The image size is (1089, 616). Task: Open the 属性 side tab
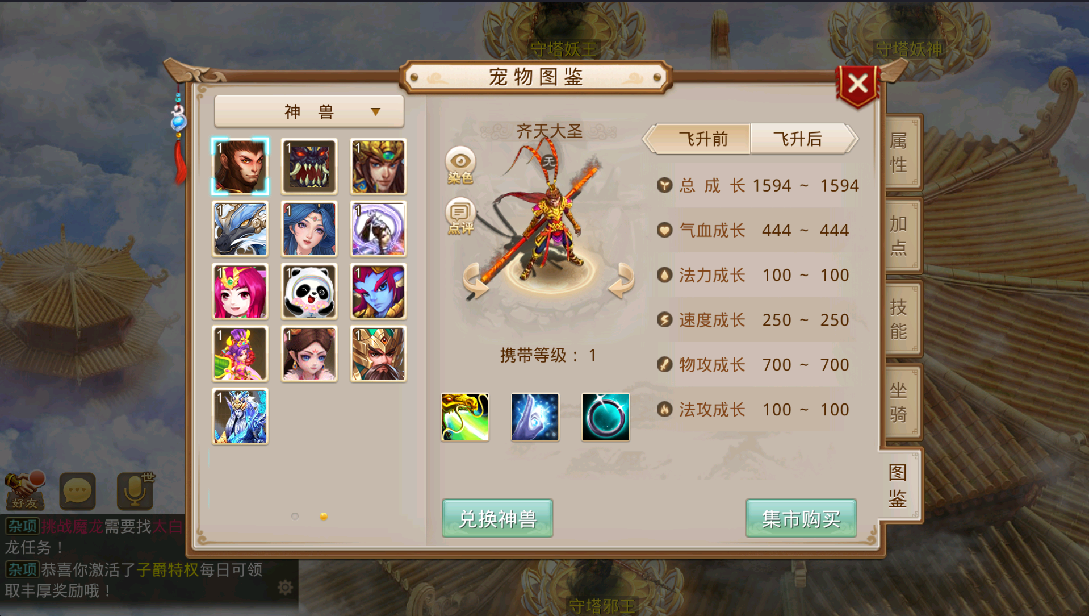pyautogui.click(x=900, y=152)
